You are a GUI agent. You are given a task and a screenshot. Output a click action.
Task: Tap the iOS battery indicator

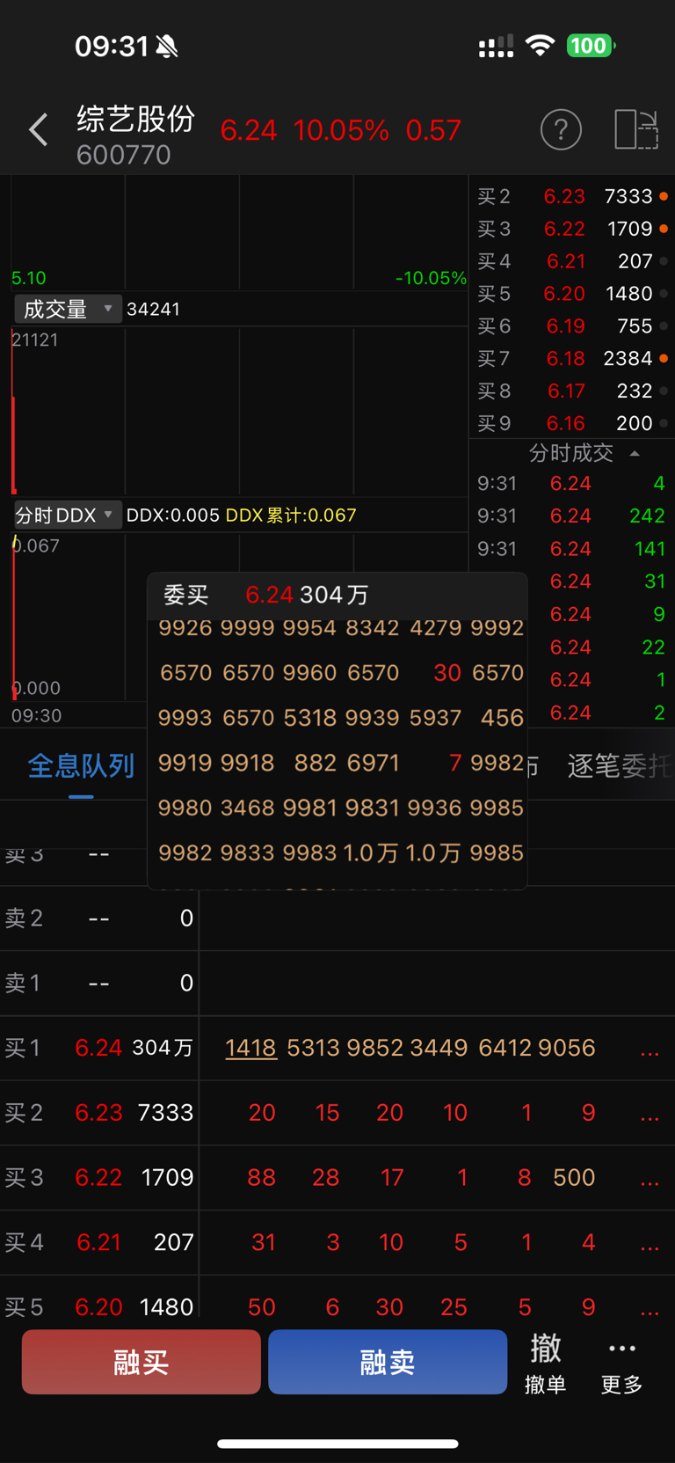click(x=591, y=45)
